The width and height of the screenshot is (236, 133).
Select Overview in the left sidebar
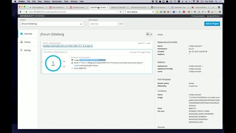tap(28, 34)
